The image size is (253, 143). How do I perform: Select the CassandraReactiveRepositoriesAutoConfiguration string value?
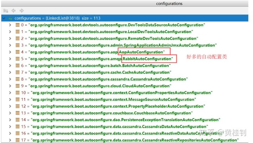[135, 140]
